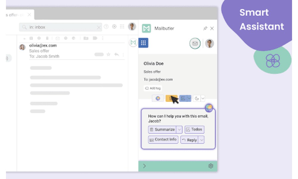Open the profile avatar in Mailbutler sidebar
The image size is (298, 179).
209,43
